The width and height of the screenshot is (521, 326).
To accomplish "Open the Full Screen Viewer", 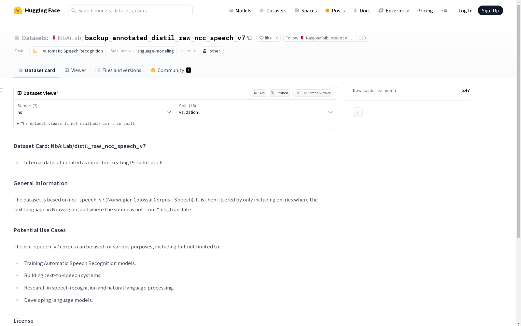I will pyautogui.click(x=313, y=93).
